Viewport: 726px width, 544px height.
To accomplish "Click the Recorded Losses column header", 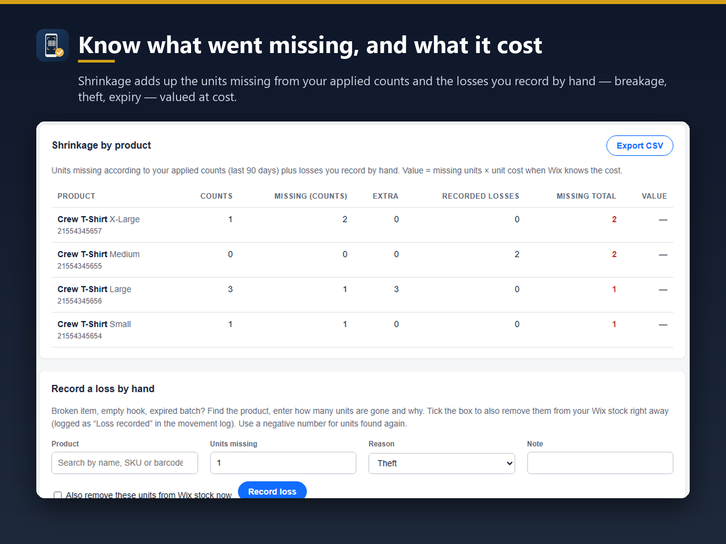I will [481, 196].
